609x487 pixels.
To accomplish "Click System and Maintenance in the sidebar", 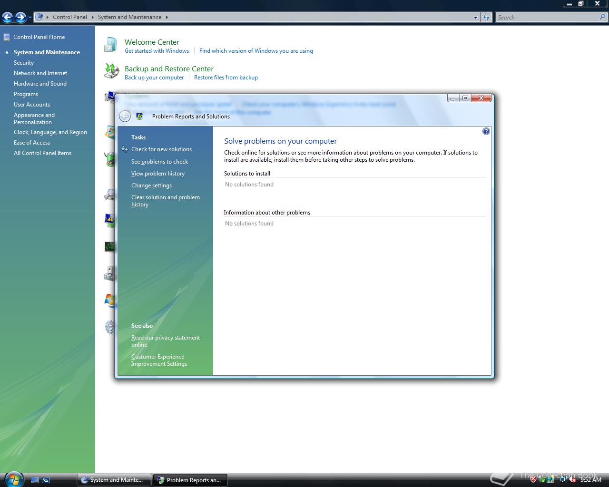I will [x=47, y=52].
